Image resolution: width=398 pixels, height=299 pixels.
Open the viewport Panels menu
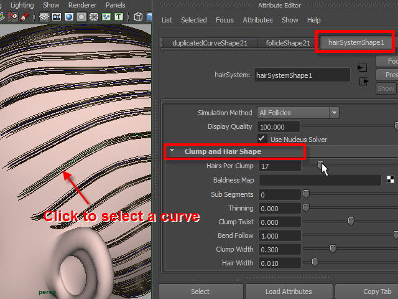115,5
